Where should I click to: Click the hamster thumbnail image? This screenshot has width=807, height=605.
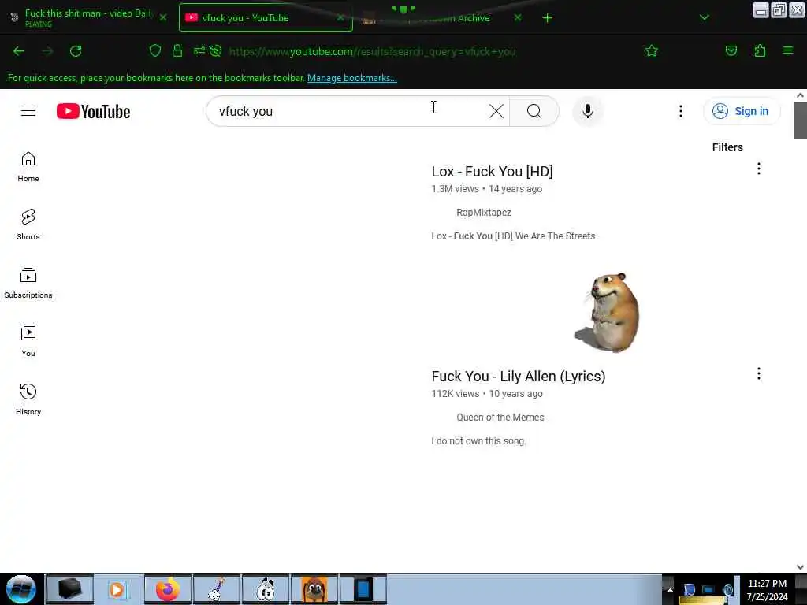(x=608, y=312)
